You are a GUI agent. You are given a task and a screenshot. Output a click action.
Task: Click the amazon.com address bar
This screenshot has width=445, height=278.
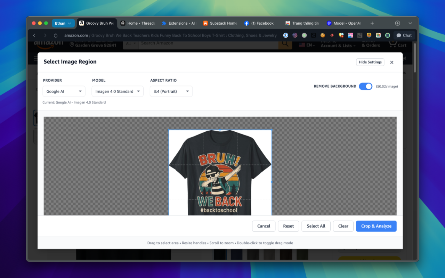170,35
